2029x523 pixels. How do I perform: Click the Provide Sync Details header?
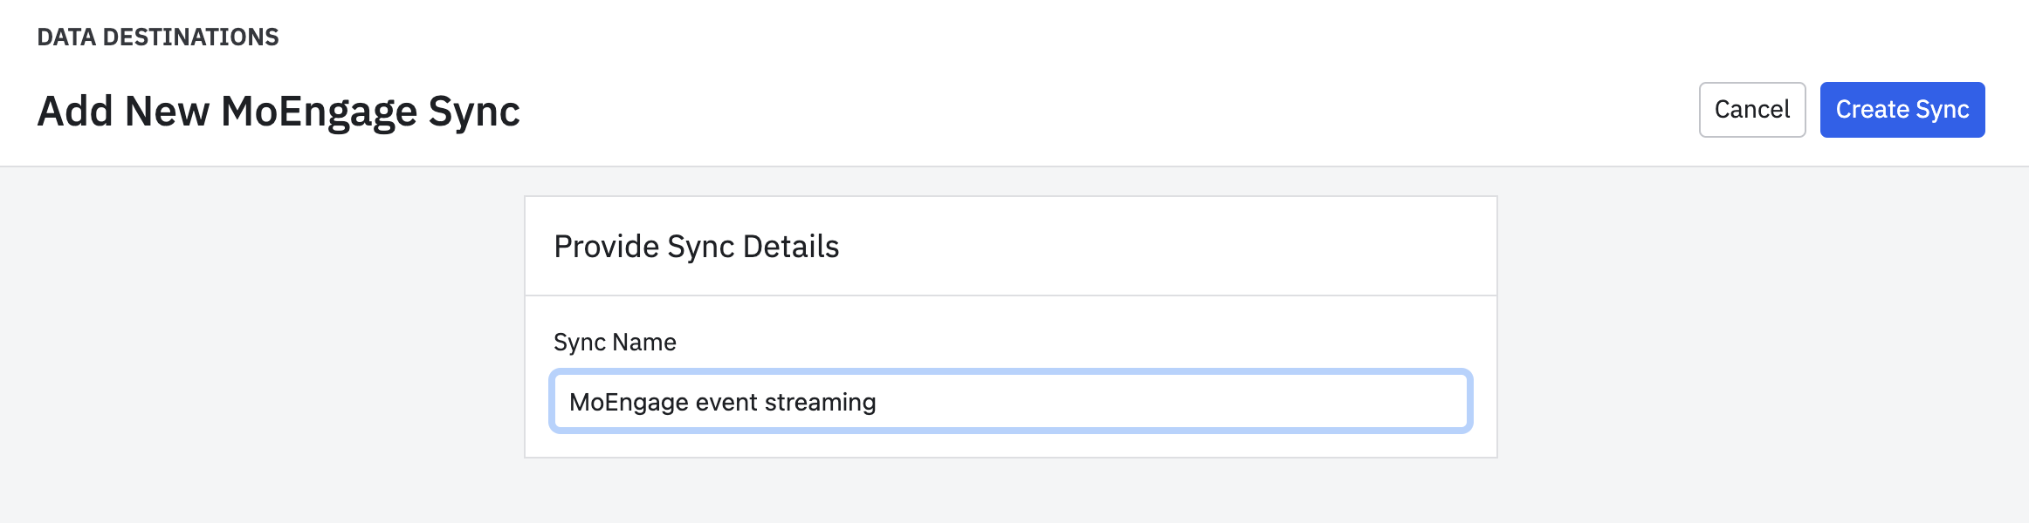[x=697, y=247]
